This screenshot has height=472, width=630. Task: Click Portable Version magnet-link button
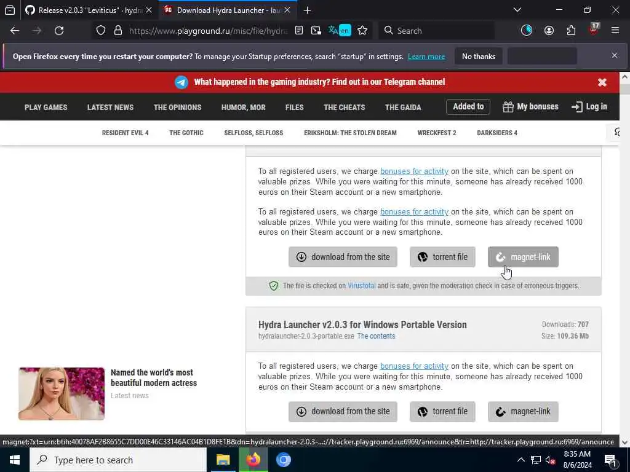click(x=523, y=411)
